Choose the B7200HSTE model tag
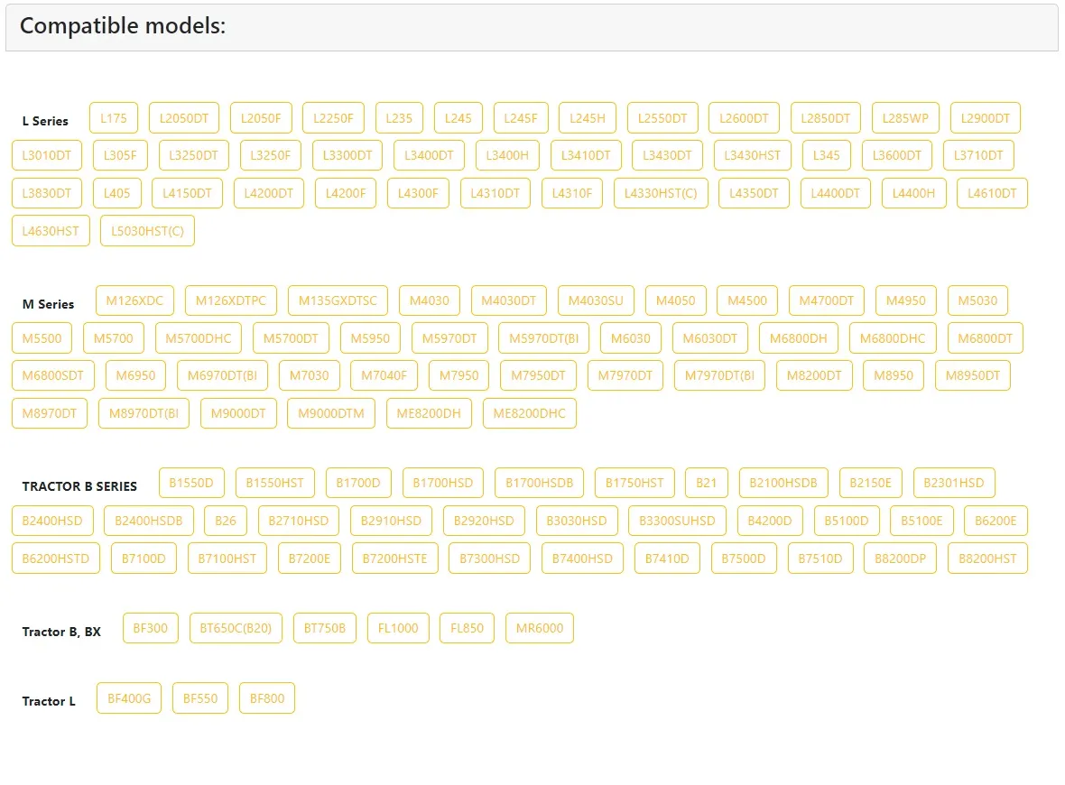 tap(395, 559)
